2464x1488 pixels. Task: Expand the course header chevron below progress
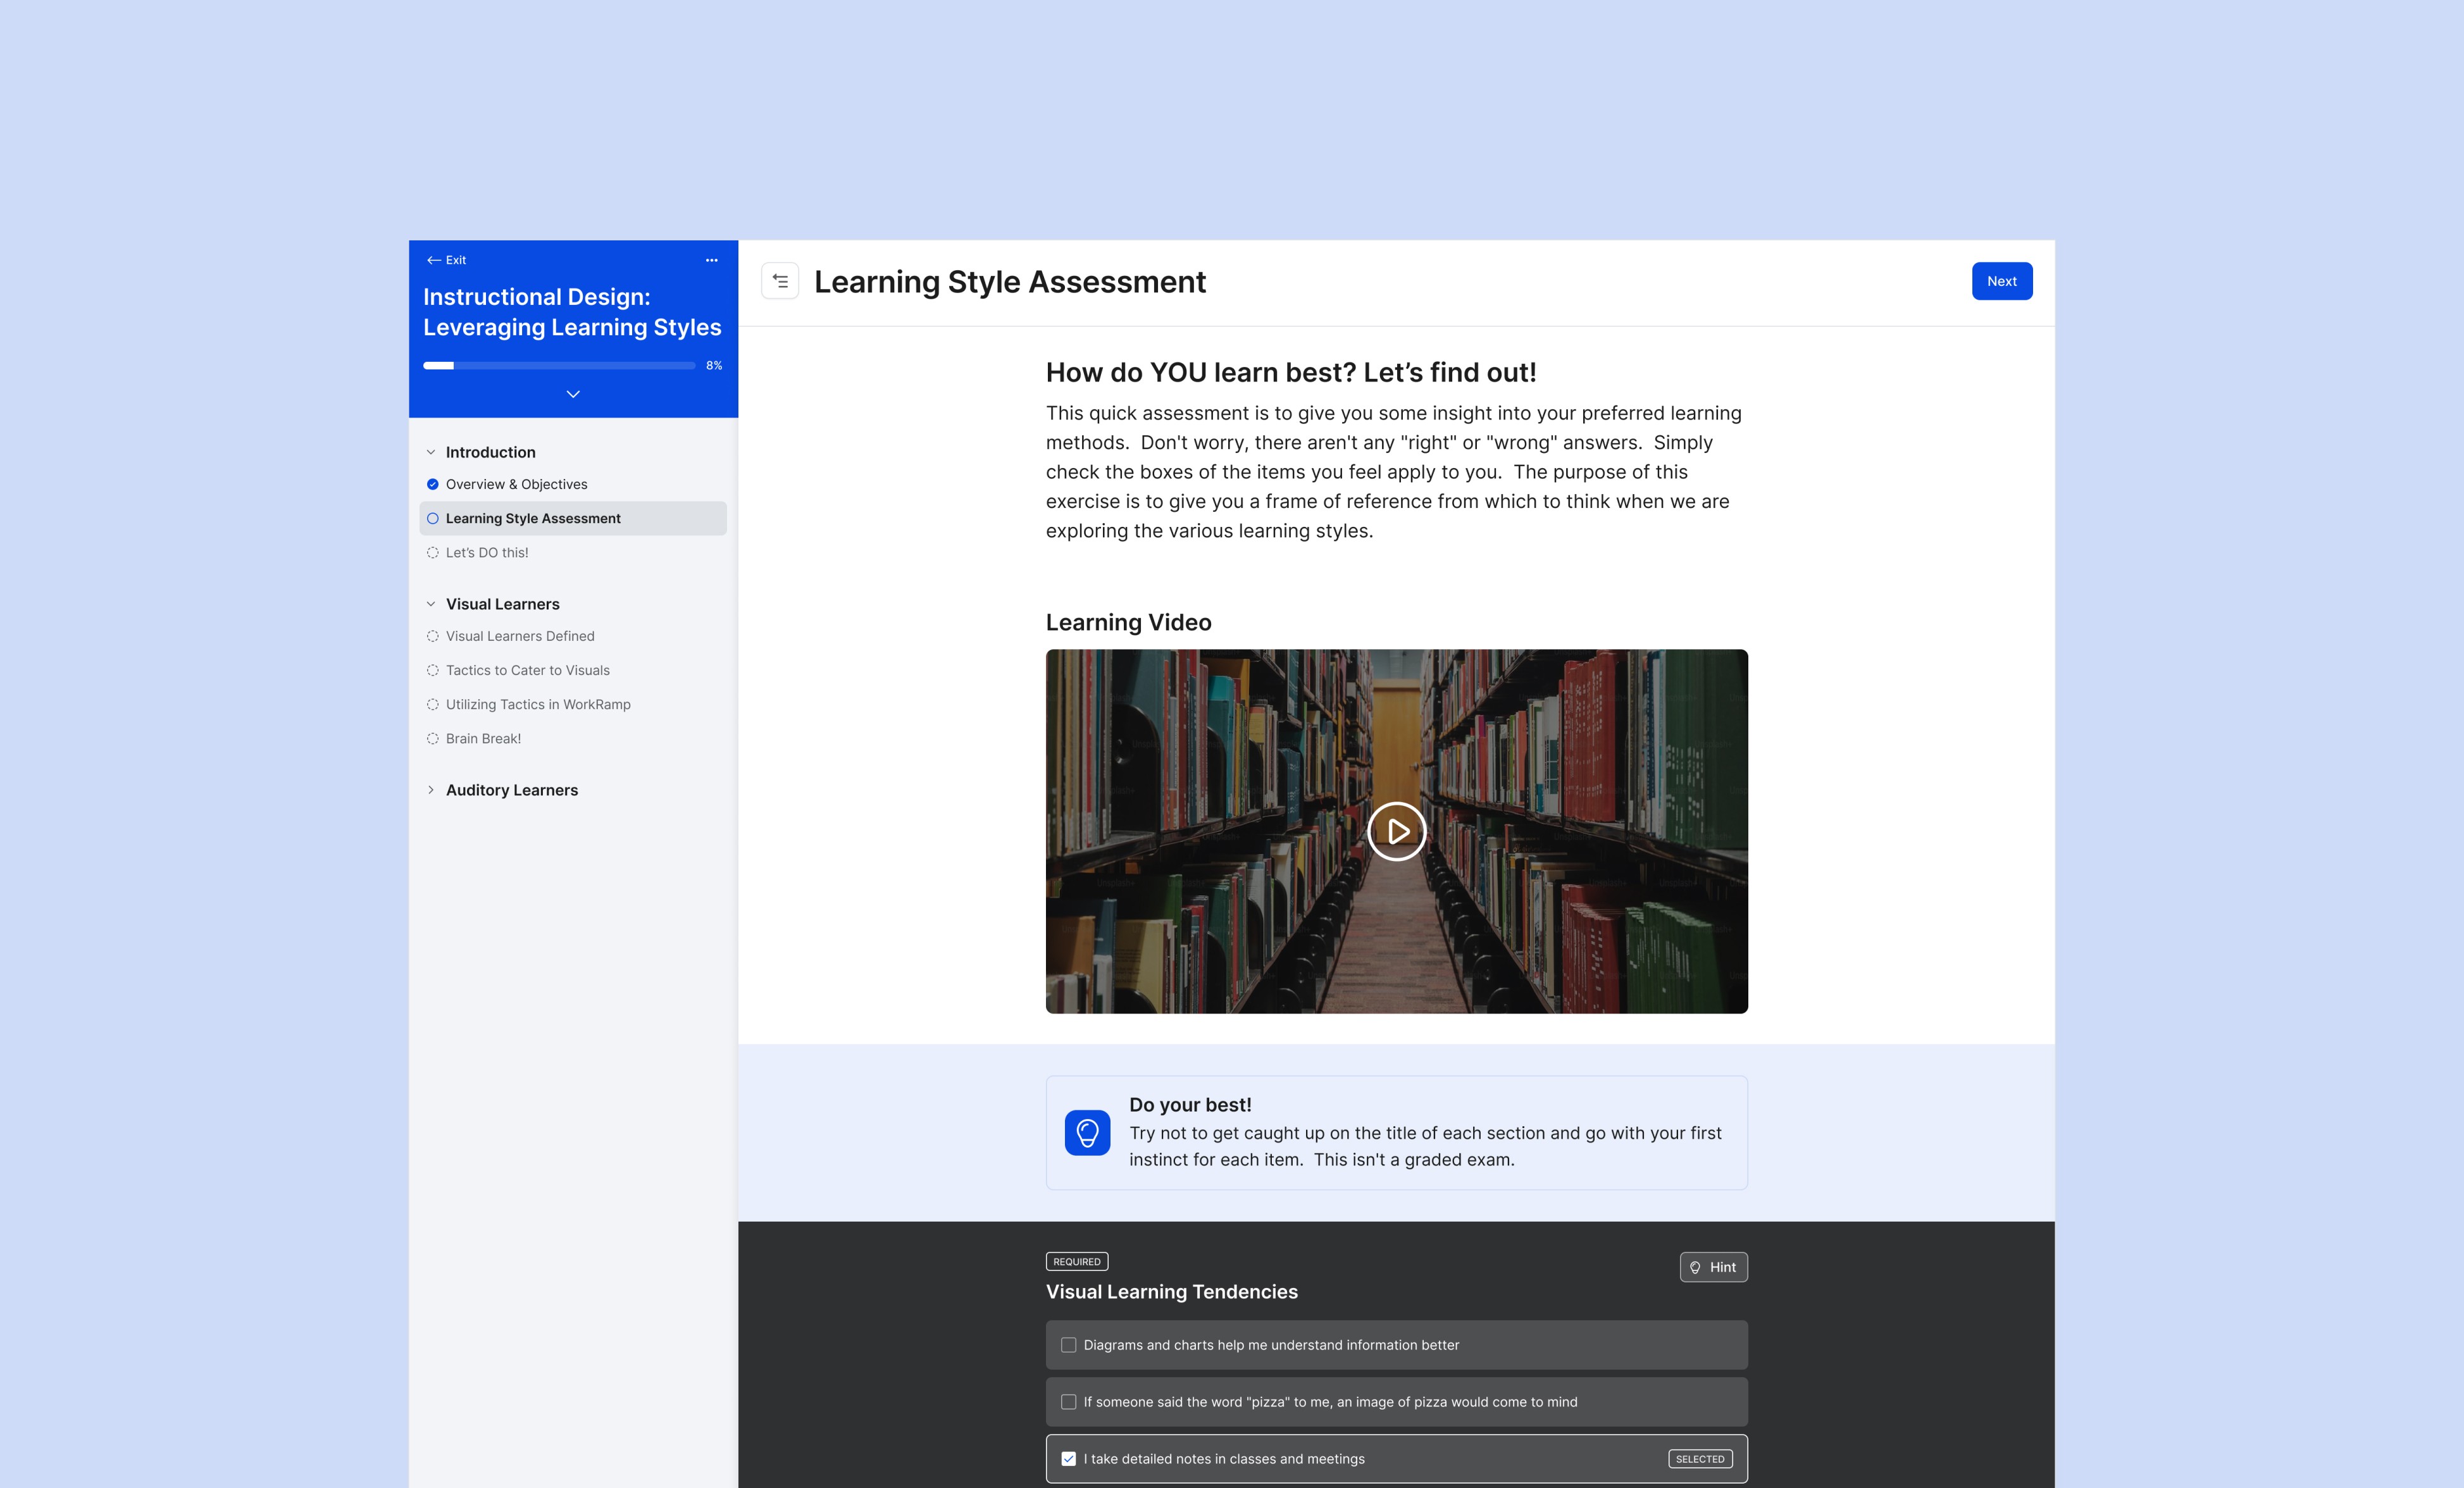click(573, 394)
